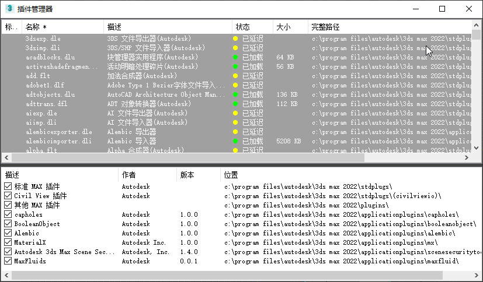Toggle the BooleanObject checkbox
483x282 pixels.
point(8,224)
